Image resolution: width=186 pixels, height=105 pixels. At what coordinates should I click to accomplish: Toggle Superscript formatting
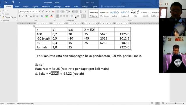coord(37,16)
